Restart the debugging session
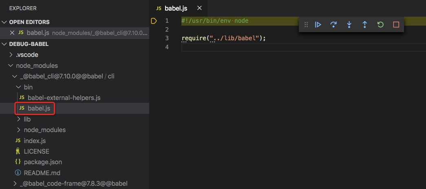The height and width of the screenshot is (189, 426). pyautogui.click(x=380, y=25)
